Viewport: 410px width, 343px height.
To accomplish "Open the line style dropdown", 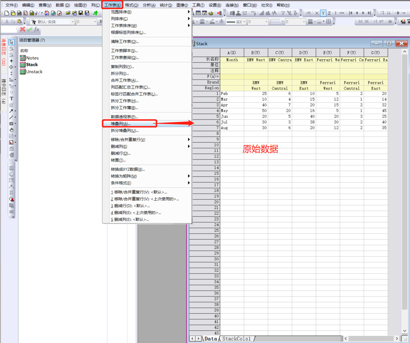I will 244,22.
